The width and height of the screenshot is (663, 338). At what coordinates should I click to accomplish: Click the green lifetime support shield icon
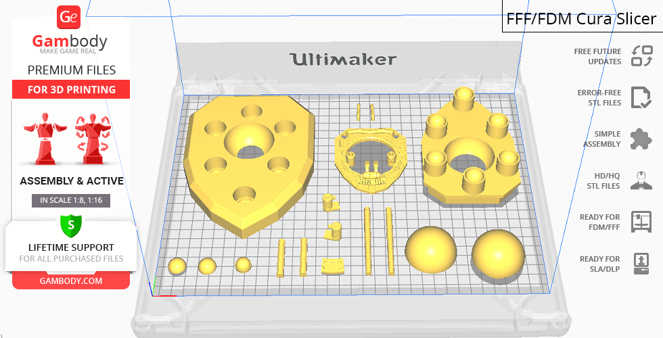[x=70, y=224]
